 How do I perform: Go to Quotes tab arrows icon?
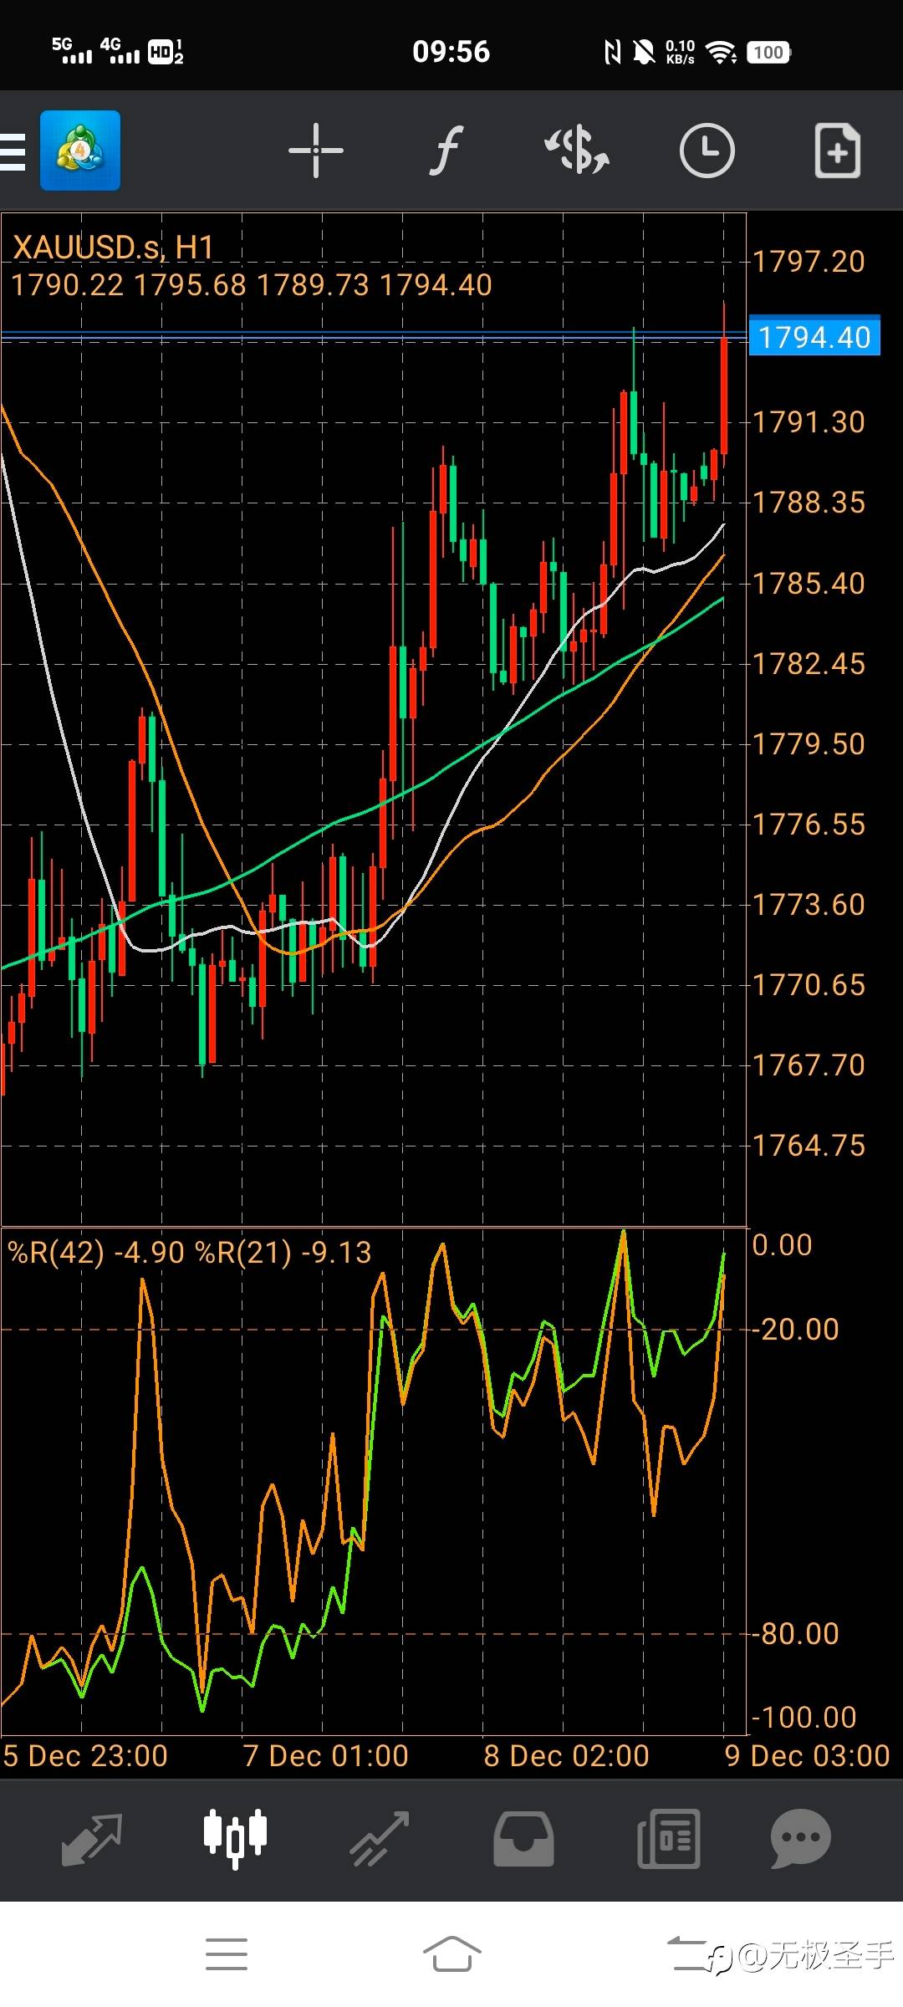(92, 1839)
